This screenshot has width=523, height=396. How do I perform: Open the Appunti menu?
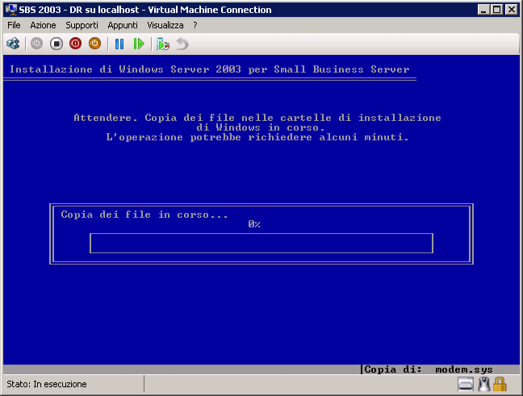click(123, 25)
